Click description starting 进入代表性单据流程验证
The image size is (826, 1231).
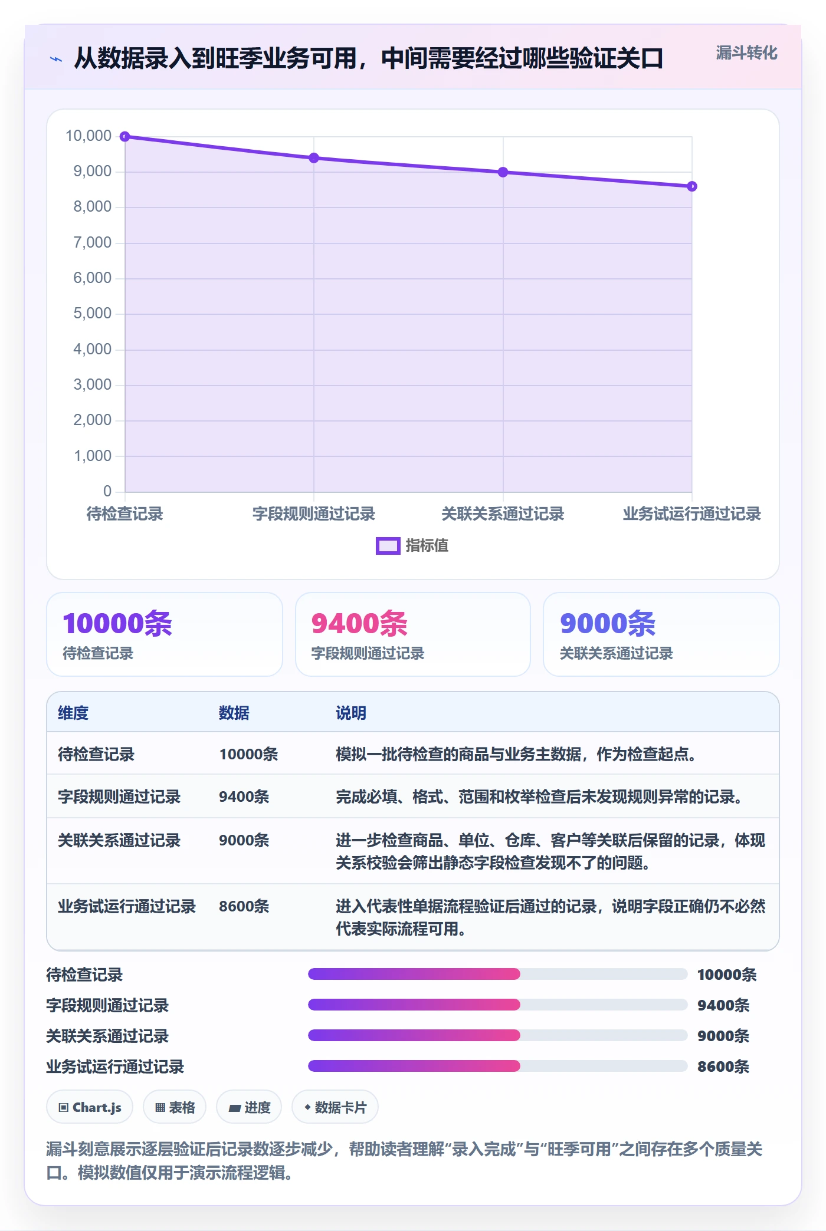(x=550, y=917)
